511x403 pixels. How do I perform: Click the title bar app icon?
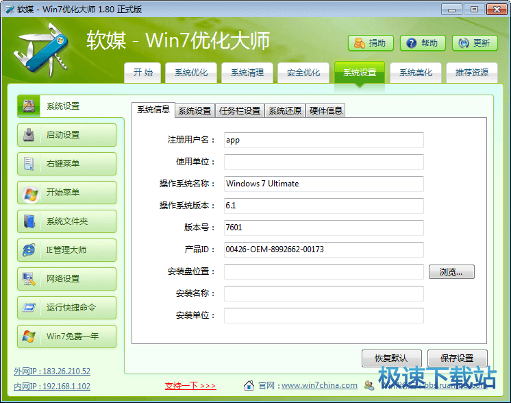click(10, 9)
